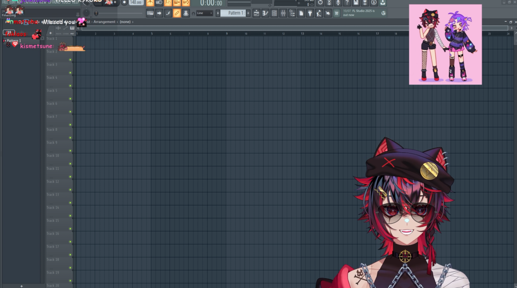The image size is (517, 288).
Task: Click the playlist horizontal scrollbar
Action: tap(295, 29)
